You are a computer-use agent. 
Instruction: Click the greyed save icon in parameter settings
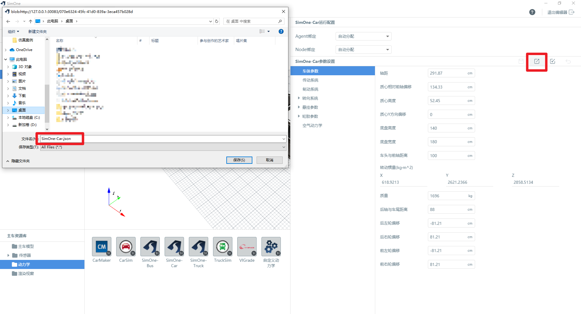coord(521,61)
